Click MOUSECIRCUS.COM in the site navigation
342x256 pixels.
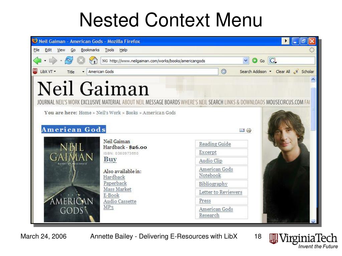(x=285, y=102)
